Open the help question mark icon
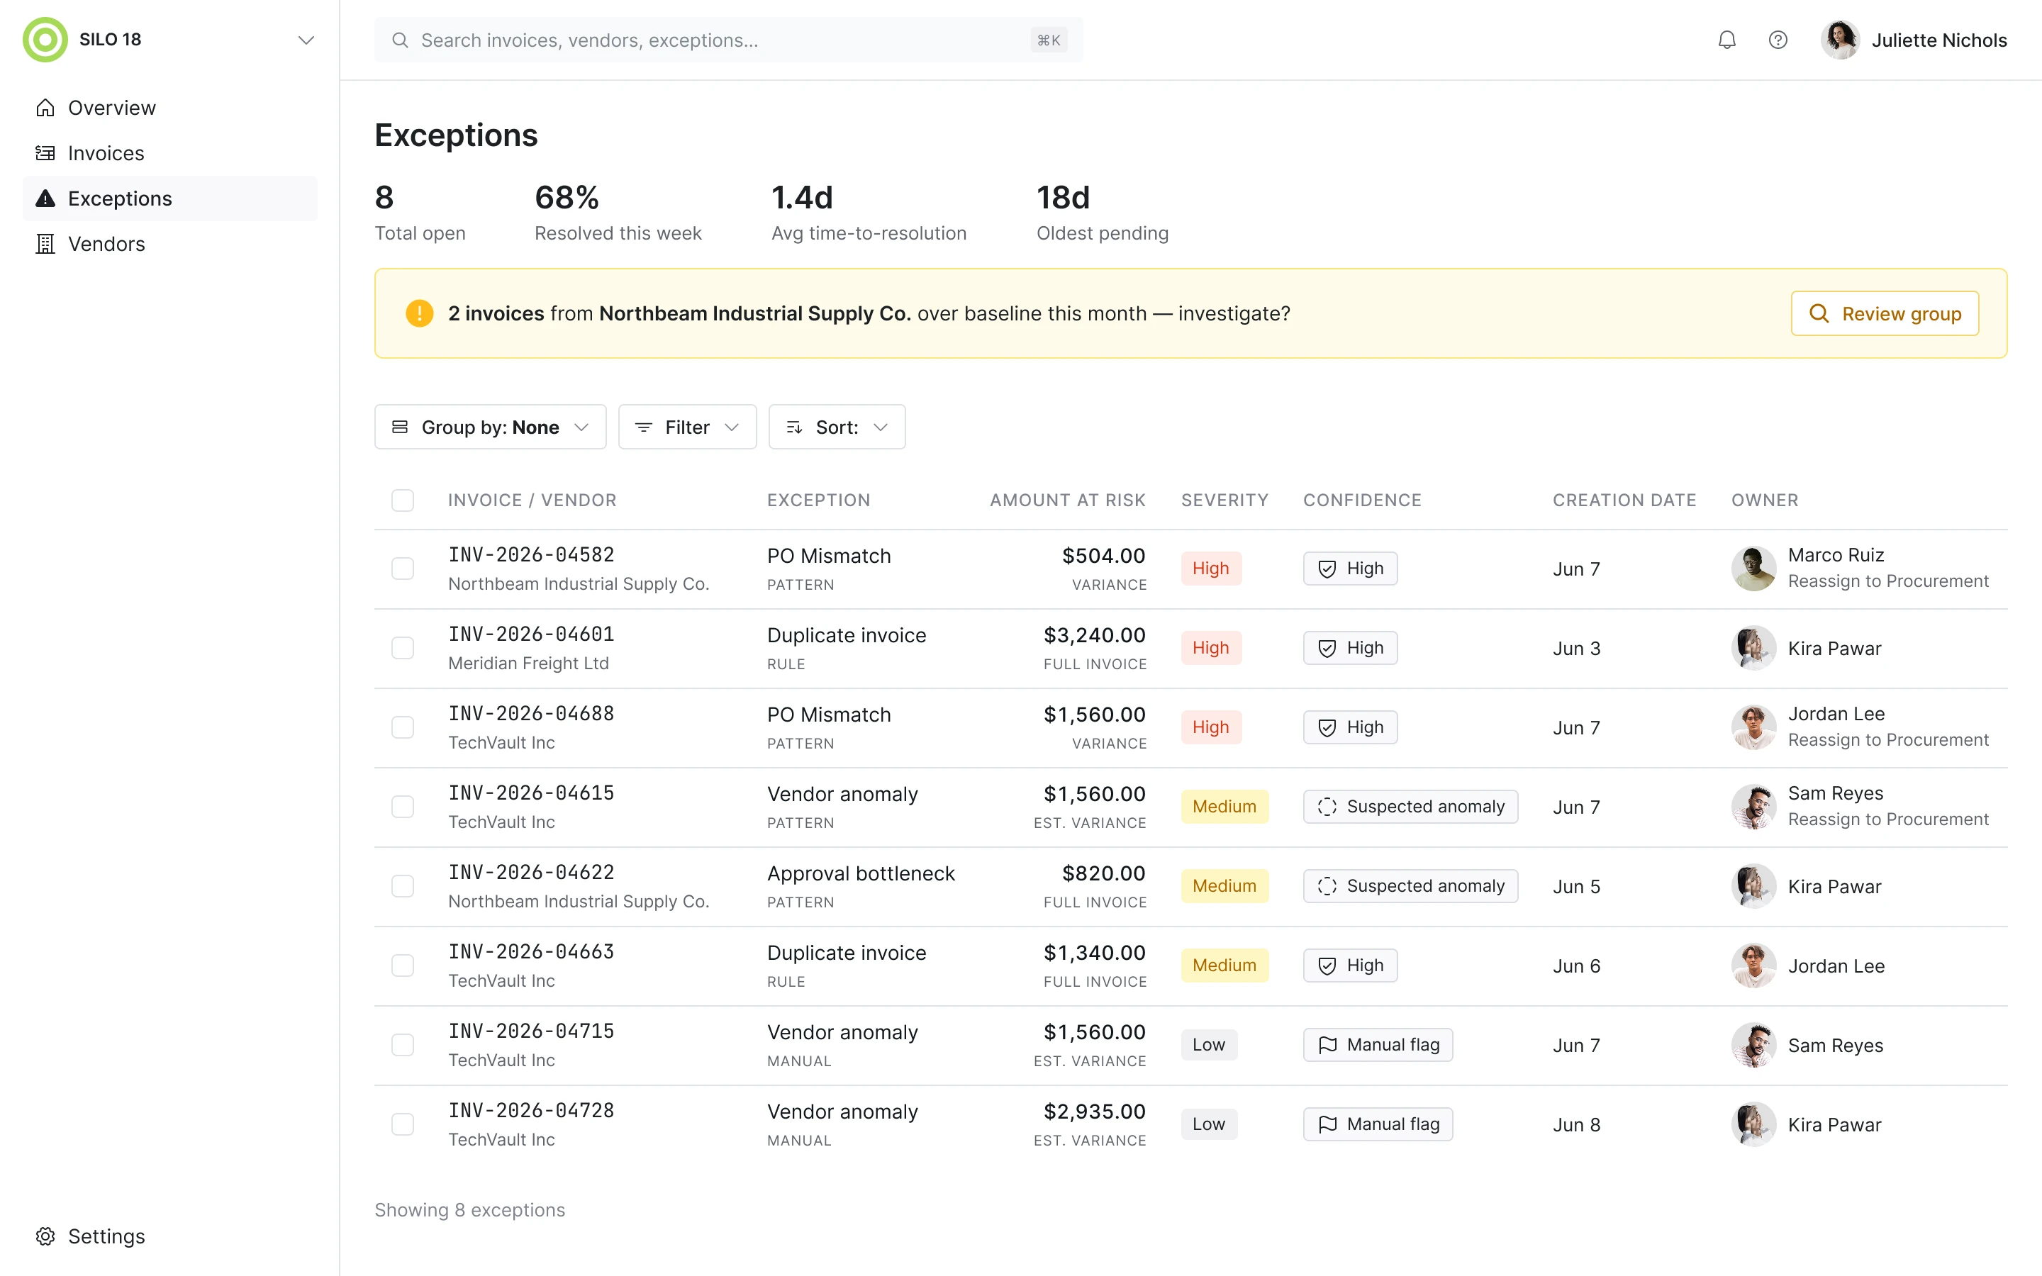 pyautogui.click(x=1777, y=40)
